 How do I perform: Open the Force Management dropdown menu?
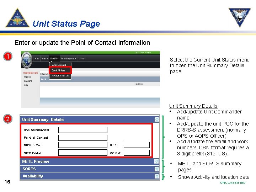(x=69, y=58)
